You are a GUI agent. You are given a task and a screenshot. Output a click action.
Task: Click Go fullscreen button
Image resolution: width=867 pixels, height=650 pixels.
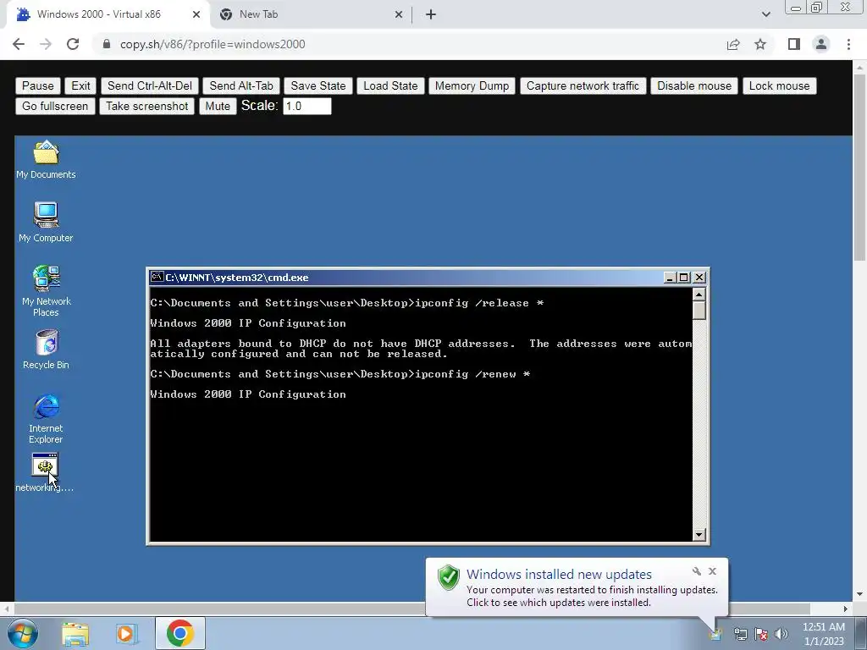[55, 106]
